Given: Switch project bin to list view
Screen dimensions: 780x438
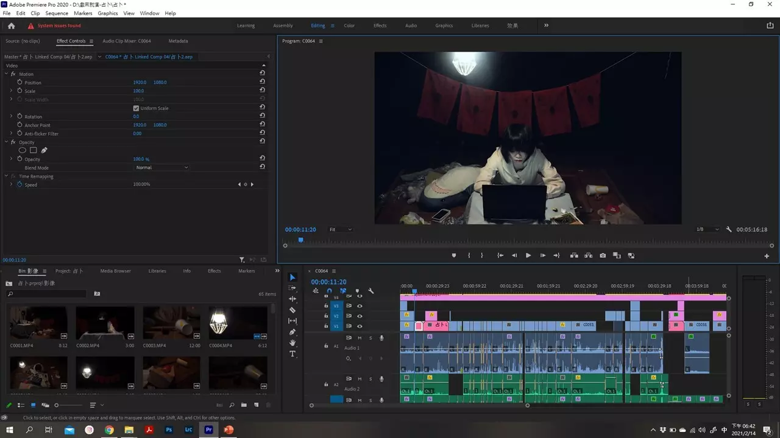Looking at the screenshot, I should (21, 405).
